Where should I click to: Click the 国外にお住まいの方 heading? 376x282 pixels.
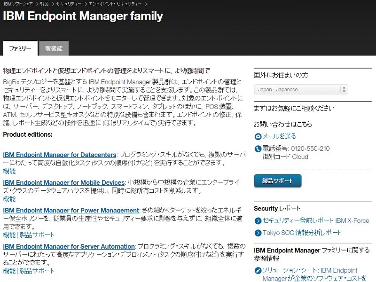[x=281, y=75]
